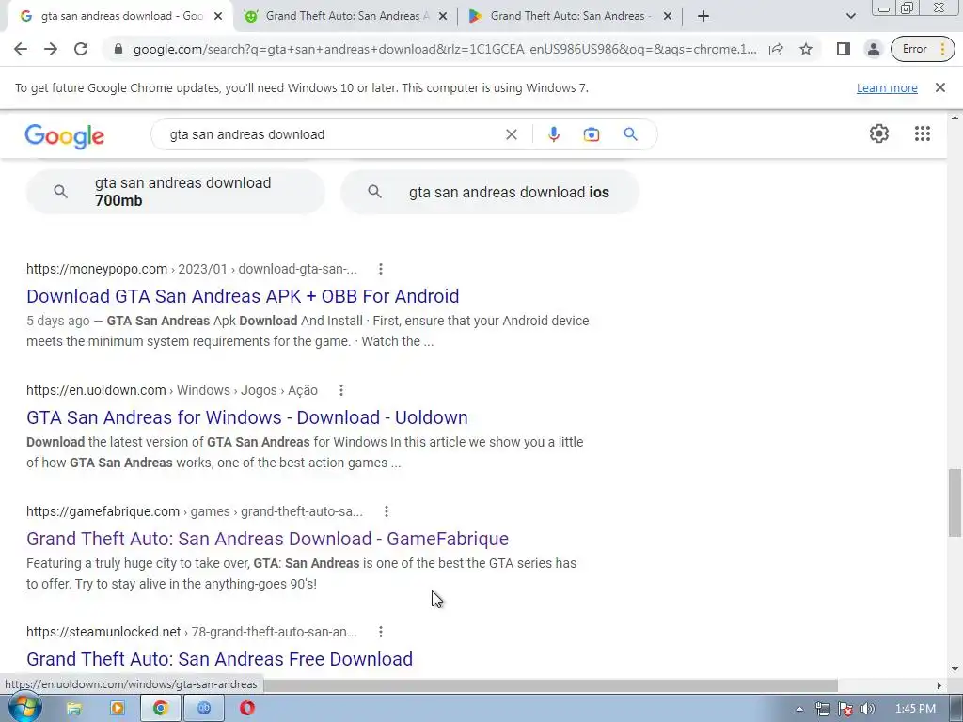Image resolution: width=963 pixels, height=722 pixels.
Task: Click the scroll down arrow of page scrollbar
Action: coord(955,669)
